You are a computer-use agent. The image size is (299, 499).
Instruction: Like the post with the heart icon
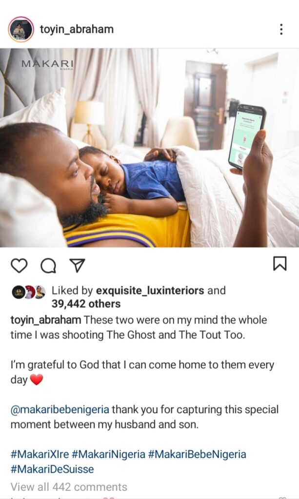19,266
